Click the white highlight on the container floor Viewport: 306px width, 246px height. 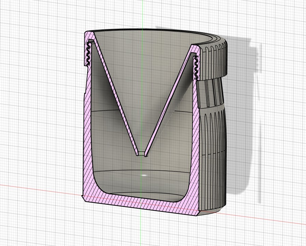point(144,175)
